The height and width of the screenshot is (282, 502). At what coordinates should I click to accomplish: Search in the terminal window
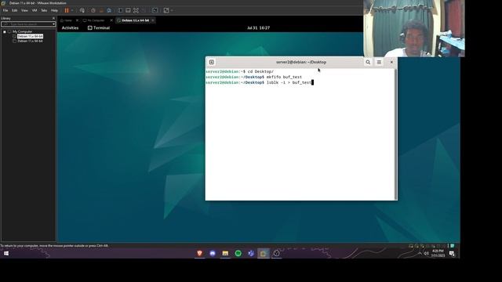coord(368,62)
